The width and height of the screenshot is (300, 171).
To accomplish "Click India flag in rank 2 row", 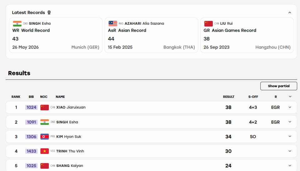I will 45,122.
